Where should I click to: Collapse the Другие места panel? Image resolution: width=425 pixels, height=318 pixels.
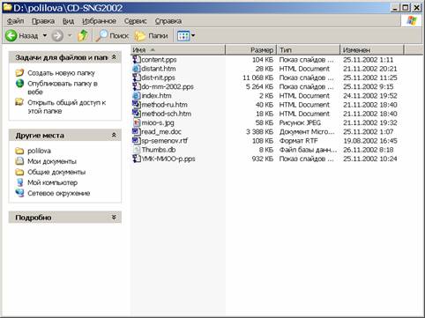click(114, 136)
